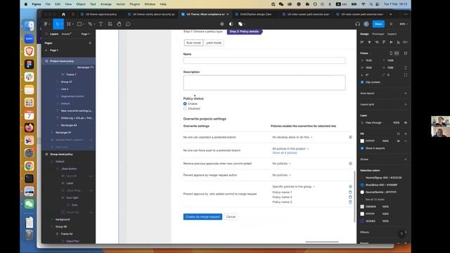Switch to Rule mode segment

194,43
